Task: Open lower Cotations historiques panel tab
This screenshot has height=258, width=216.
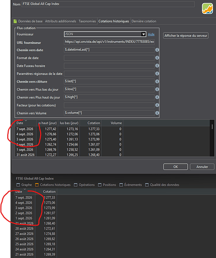Action: tap(53, 185)
